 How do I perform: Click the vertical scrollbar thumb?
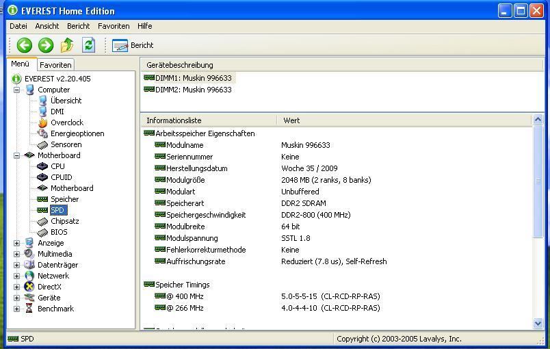tap(538, 181)
